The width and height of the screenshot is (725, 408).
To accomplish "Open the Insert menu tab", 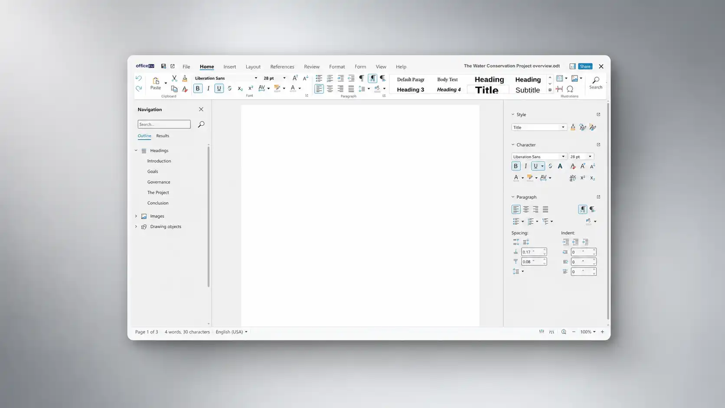I will point(230,67).
